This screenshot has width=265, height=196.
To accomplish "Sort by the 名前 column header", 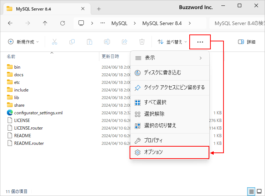I will click(11, 57).
